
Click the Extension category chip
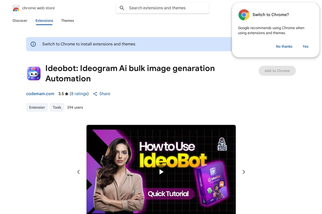click(37, 107)
